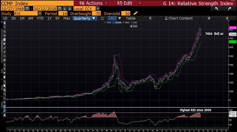This screenshot has width=237, height=132.
Task: Click the Overbought field showing 70
Action: pos(96,13)
